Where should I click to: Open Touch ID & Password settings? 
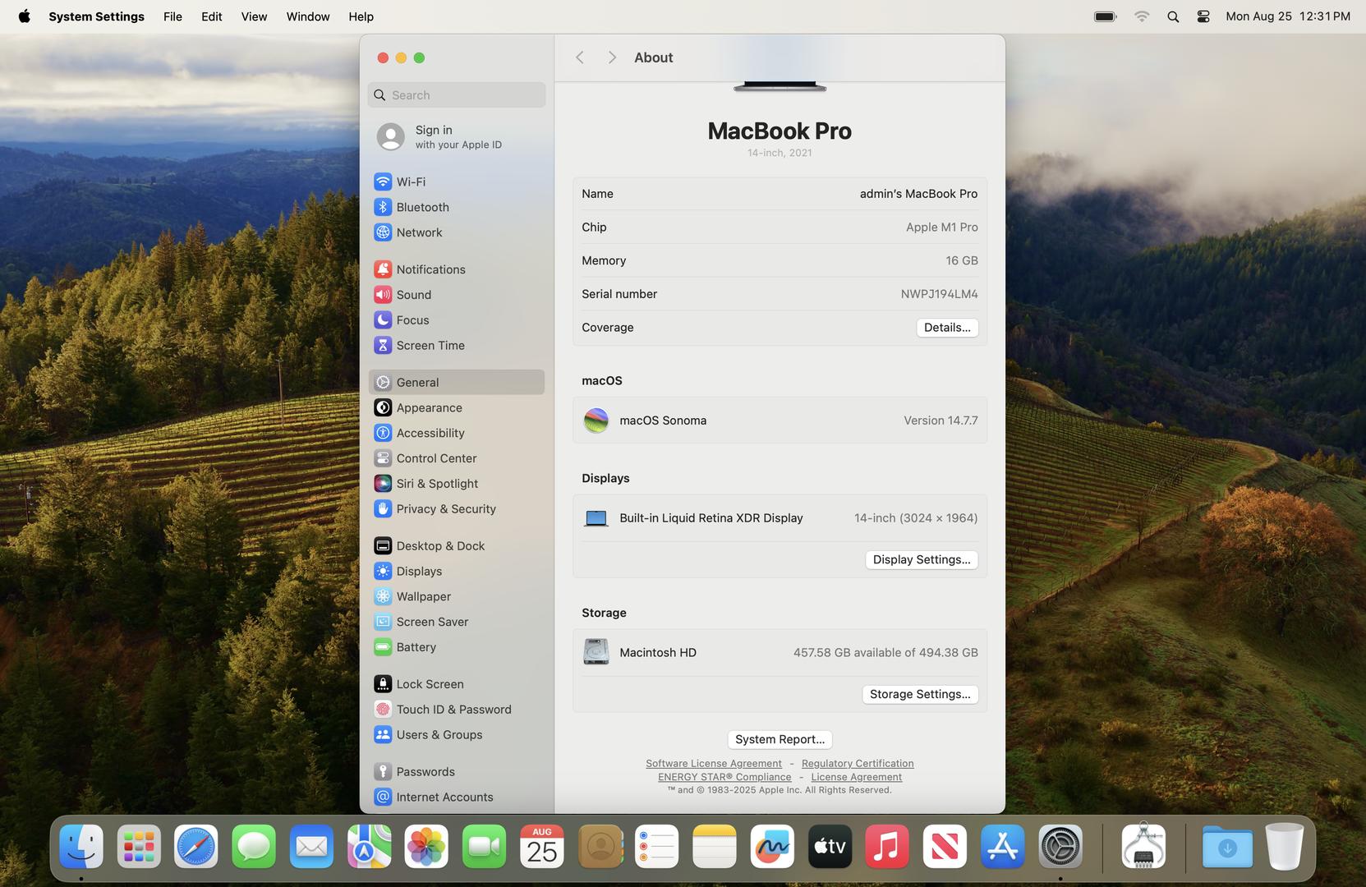coord(456,710)
